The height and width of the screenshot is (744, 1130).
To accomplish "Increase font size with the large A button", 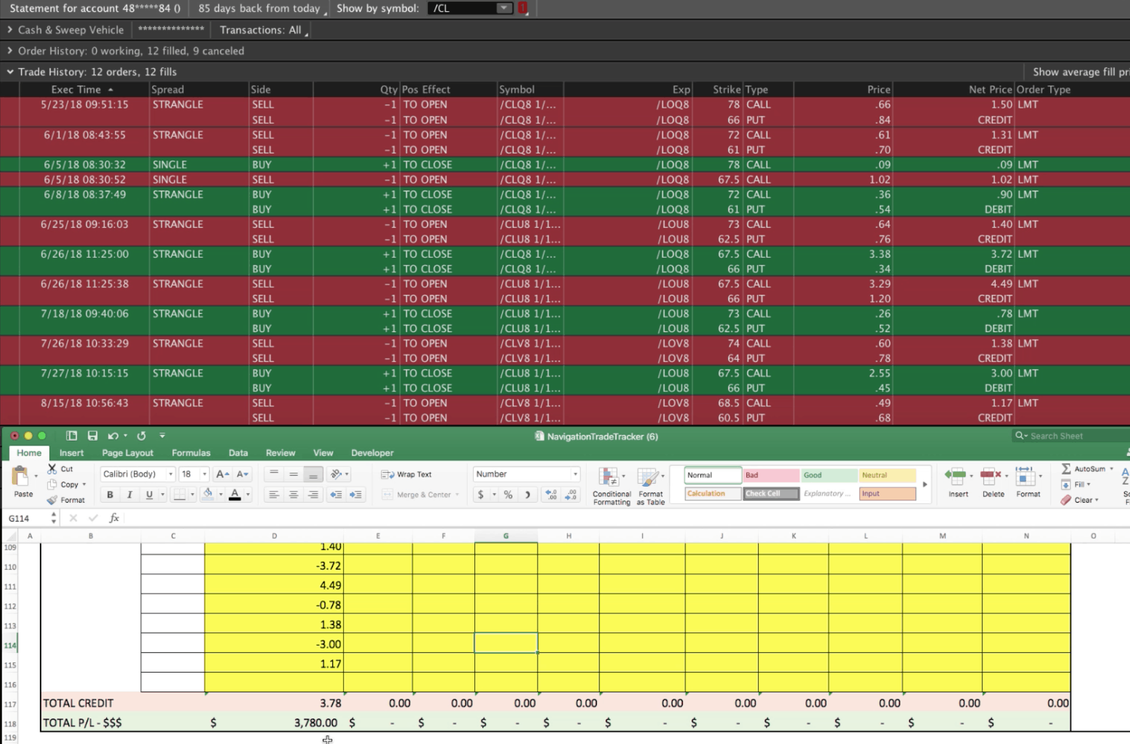I will coord(222,474).
